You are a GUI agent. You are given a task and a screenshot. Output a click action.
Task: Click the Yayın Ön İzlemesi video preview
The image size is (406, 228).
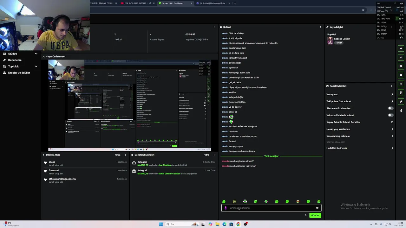[x=129, y=105]
